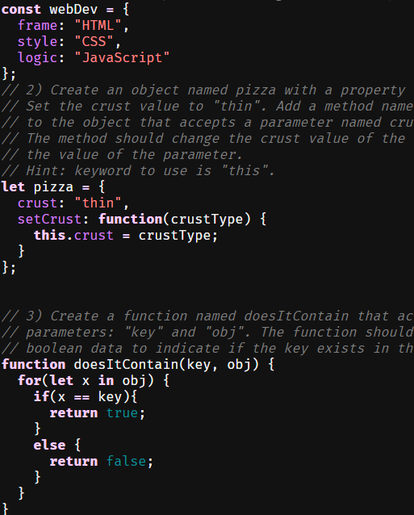The image size is (414, 515).
Task: Click the comment line starting "// 3) Create a function"
Action: coord(207,316)
